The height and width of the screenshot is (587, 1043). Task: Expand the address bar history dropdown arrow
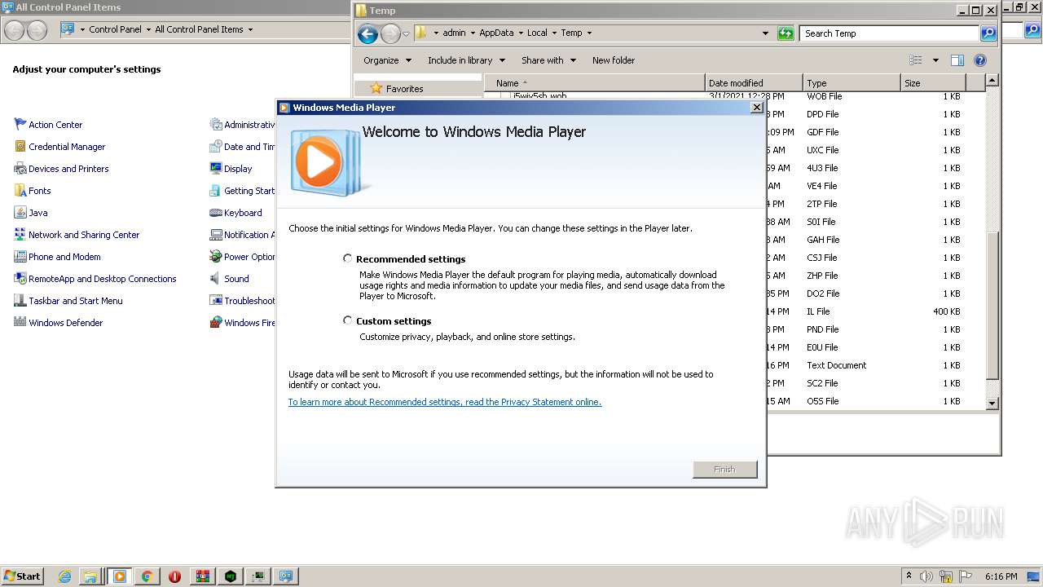[x=765, y=33]
